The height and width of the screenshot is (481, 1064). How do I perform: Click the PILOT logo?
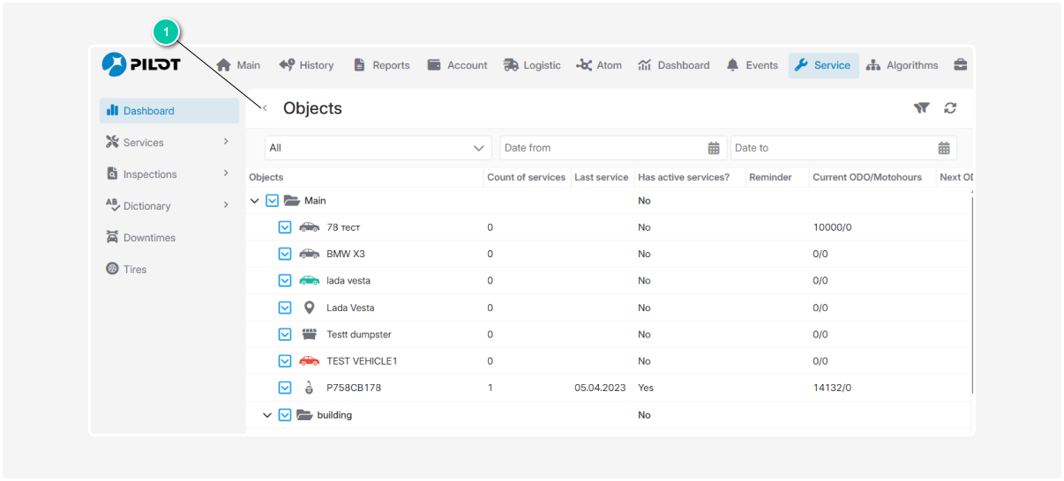pos(141,64)
